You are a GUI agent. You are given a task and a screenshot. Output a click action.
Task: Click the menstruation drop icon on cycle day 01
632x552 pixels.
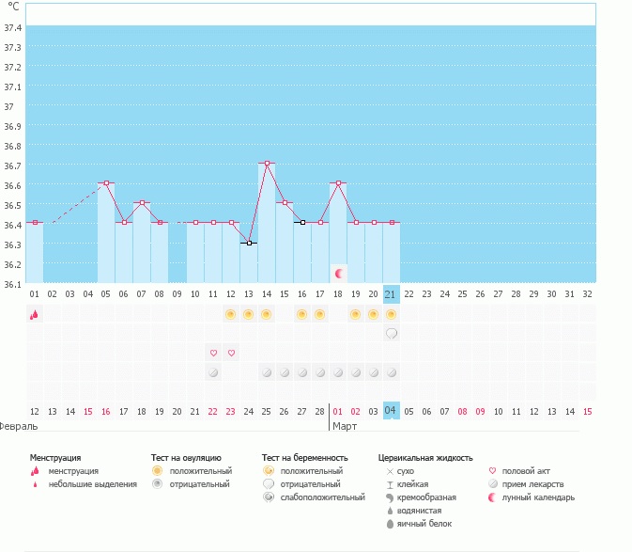(x=34, y=314)
